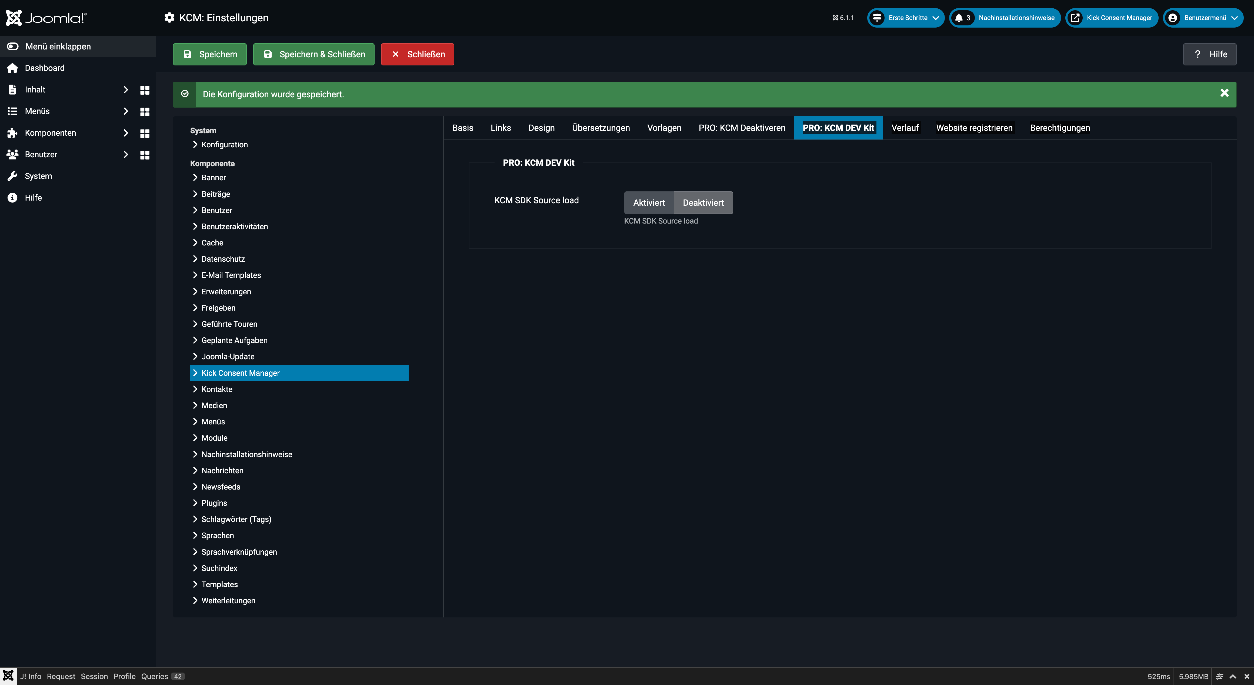The width and height of the screenshot is (1254, 685).
Task: Expand the Komponenten submenu chevron
Action: pos(126,133)
